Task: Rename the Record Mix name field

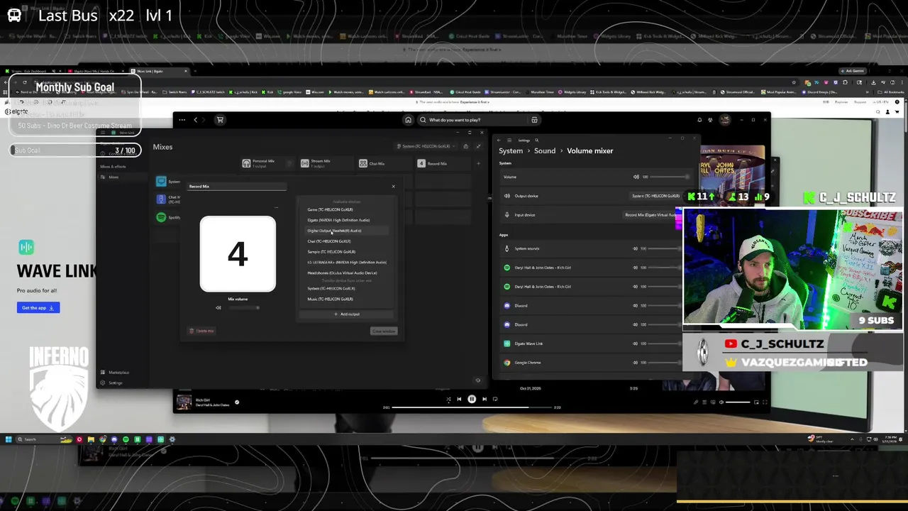Action: click(238, 187)
